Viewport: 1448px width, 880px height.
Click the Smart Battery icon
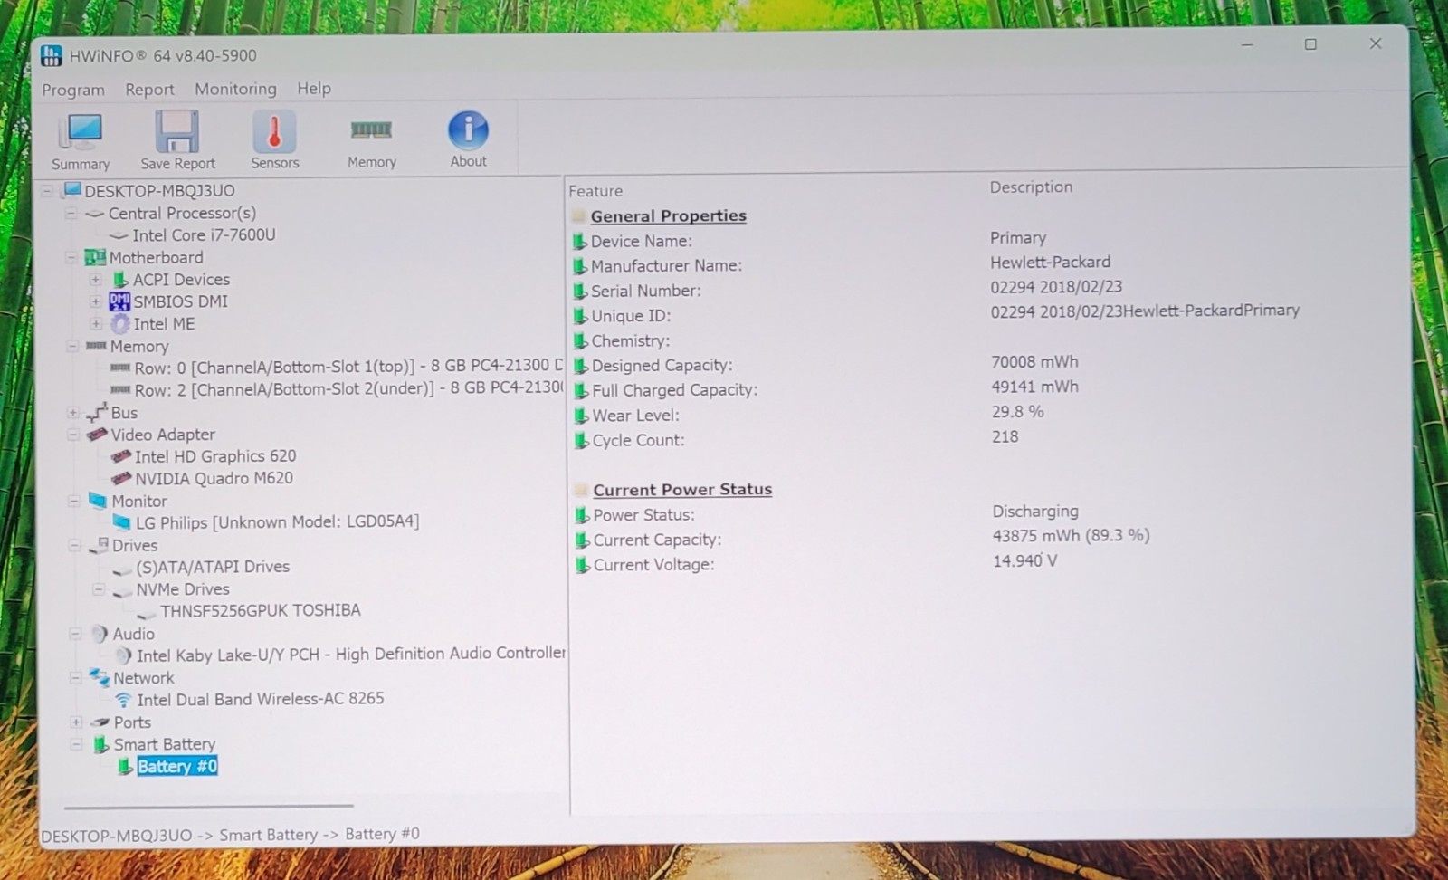[101, 744]
